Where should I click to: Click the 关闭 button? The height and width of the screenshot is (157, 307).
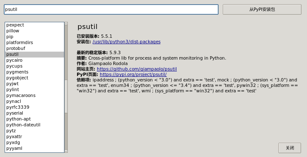(x=290, y=148)
